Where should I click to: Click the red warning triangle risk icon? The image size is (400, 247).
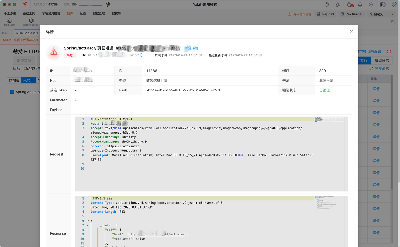[x=54, y=52]
